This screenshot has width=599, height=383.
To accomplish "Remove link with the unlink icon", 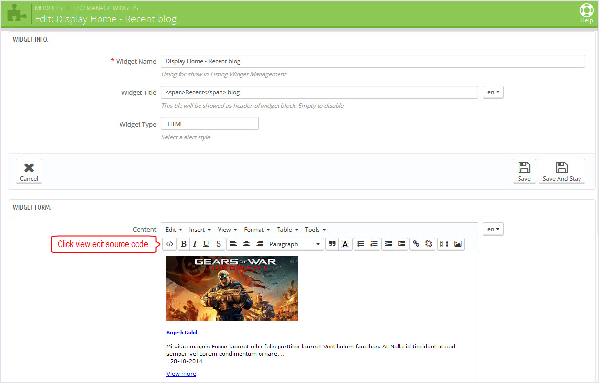I will [429, 244].
